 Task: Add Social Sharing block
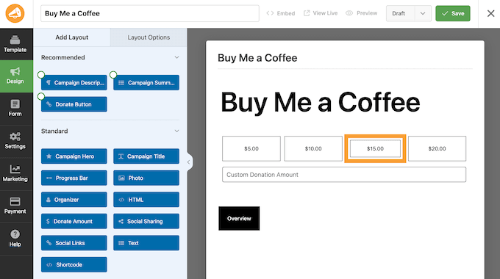pos(146,221)
